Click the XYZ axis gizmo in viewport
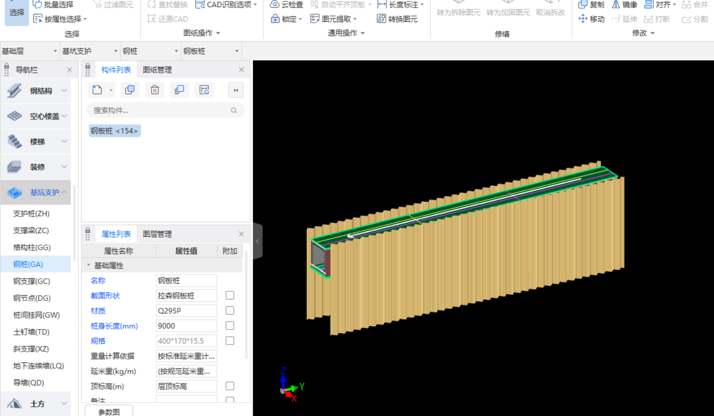 point(291,385)
